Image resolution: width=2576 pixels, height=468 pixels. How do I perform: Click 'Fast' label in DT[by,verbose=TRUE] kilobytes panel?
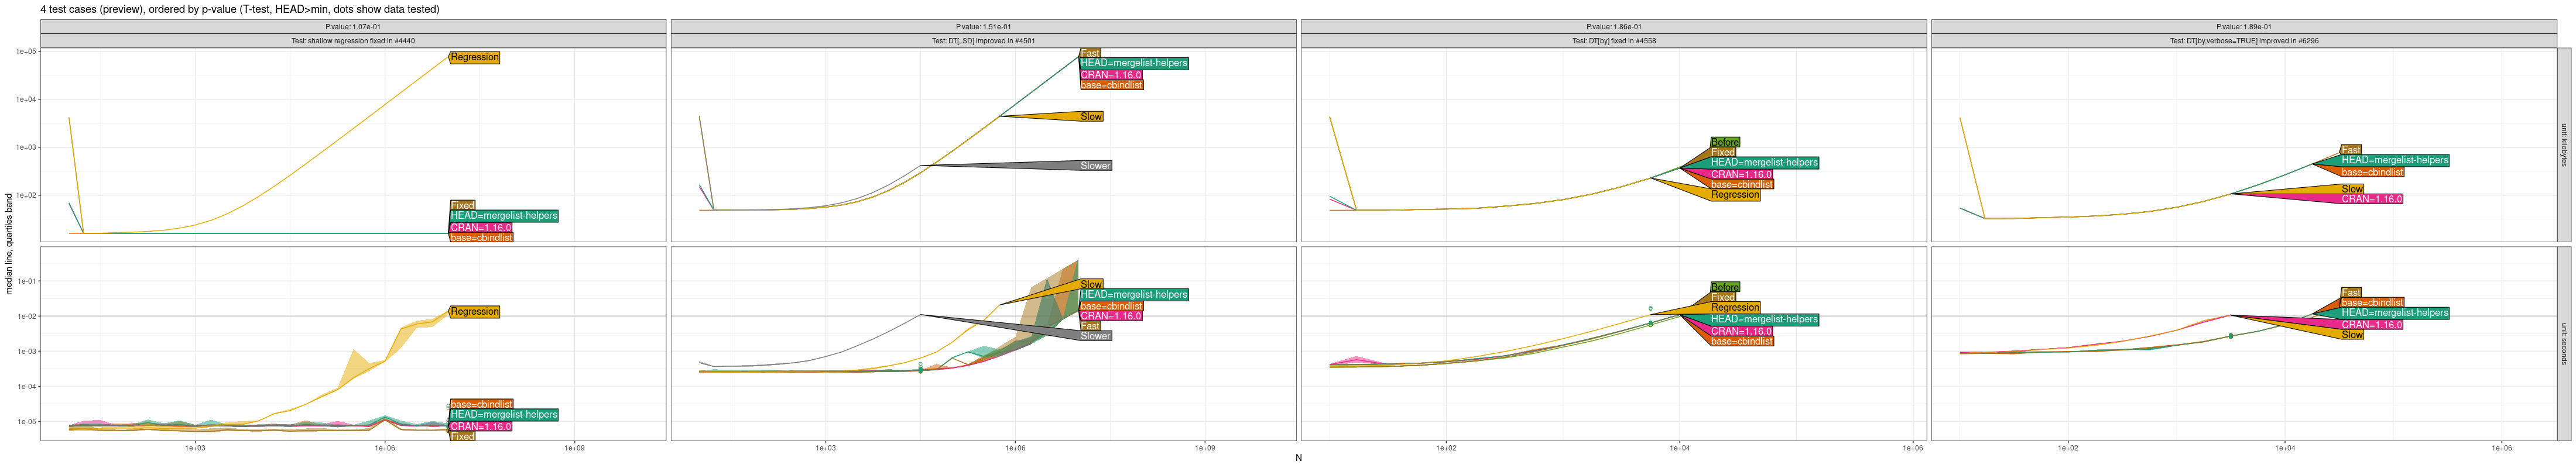coord(2351,149)
